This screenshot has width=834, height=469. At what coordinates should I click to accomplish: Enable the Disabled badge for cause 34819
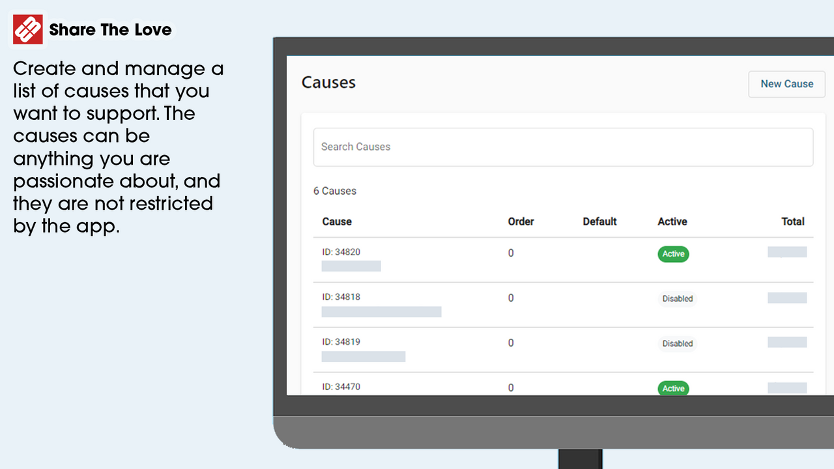point(677,343)
